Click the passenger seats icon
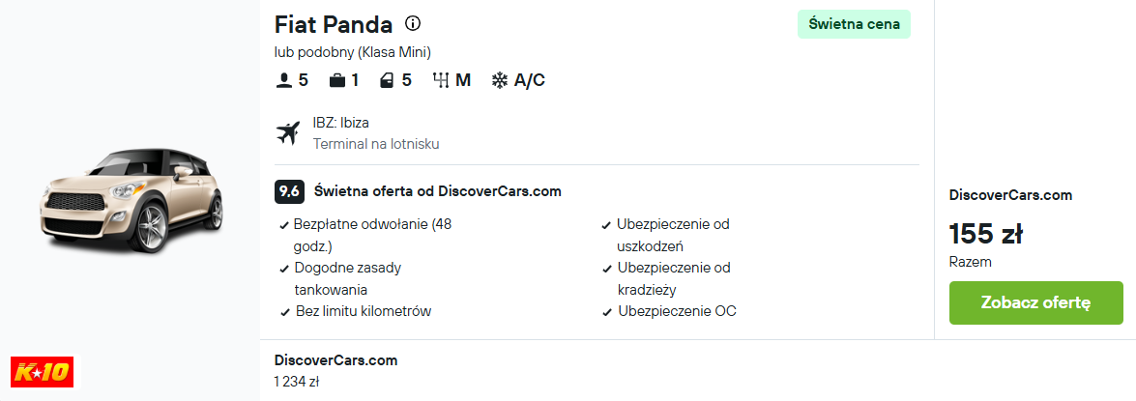1136x401 pixels. click(283, 80)
